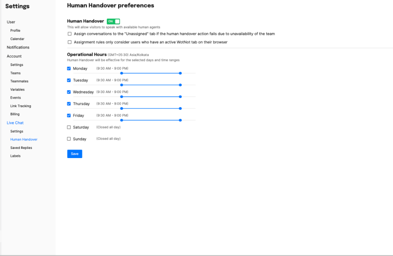Check the Assign conversations to Unassigned tab option
Viewport: 393px width, 256px height.
(69, 34)
